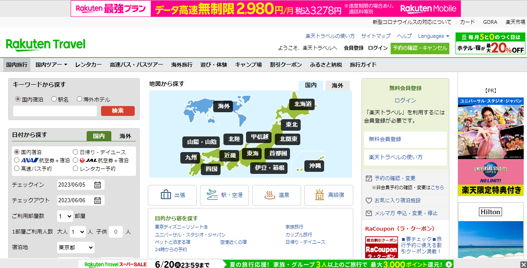Close the bottom sale banner
Screen dimensions: 527x268
tap(523, 264)
